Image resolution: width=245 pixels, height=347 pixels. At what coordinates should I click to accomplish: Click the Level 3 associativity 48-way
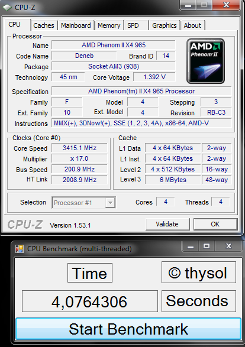tap(217, 180)
